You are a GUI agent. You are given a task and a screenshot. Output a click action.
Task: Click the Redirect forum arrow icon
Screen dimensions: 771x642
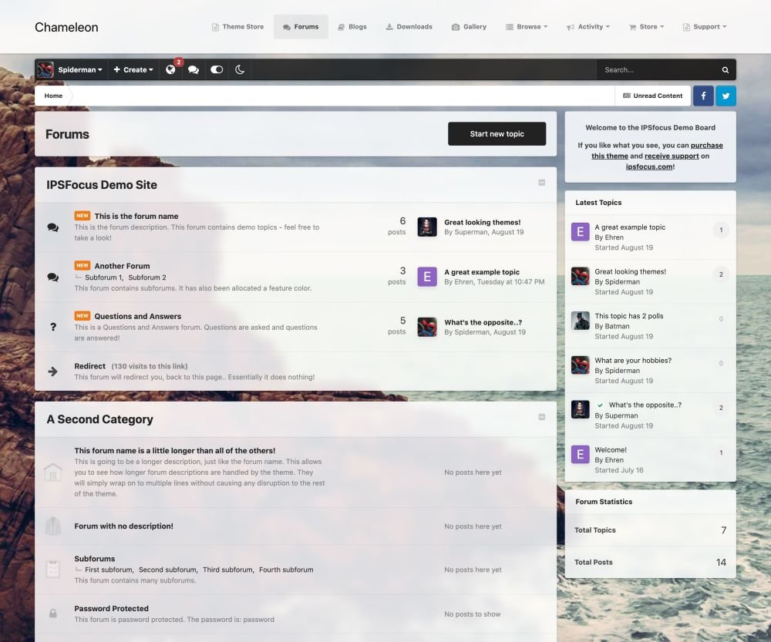point(53,371)
